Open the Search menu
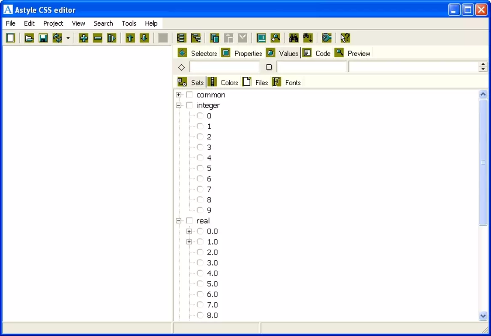 104,24
